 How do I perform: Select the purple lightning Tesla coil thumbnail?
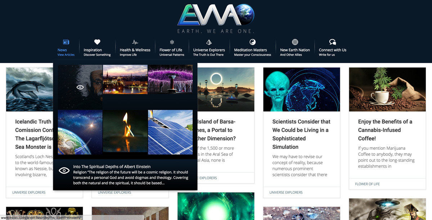[x=170, y=79]
